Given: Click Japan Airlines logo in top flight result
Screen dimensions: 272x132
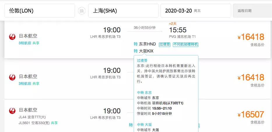Looking at the screenshot, I should click(12, 37).
